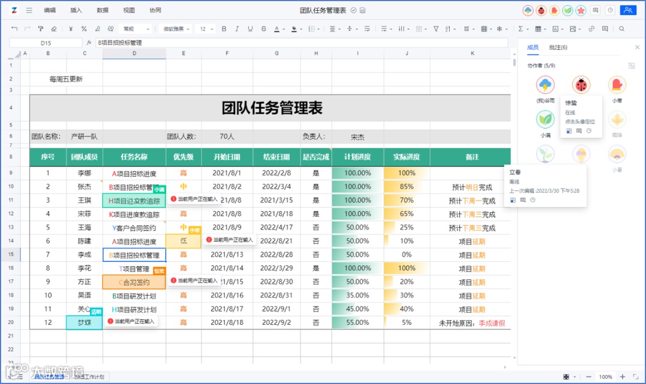
Task: Click the history clock icon in title bar
Action: click(611, 10)
